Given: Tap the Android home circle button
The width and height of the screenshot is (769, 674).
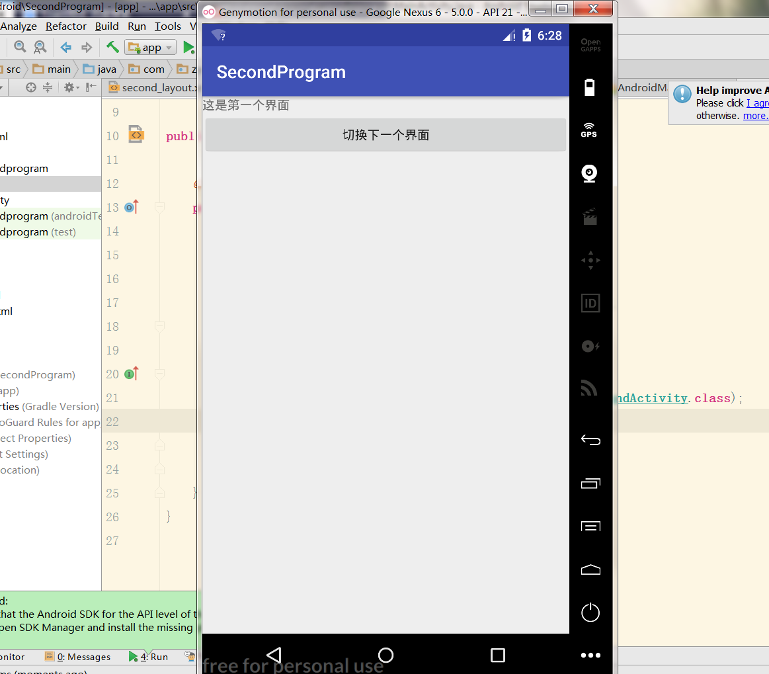Looking at the screenshot, I should click(x=385, y=655).
